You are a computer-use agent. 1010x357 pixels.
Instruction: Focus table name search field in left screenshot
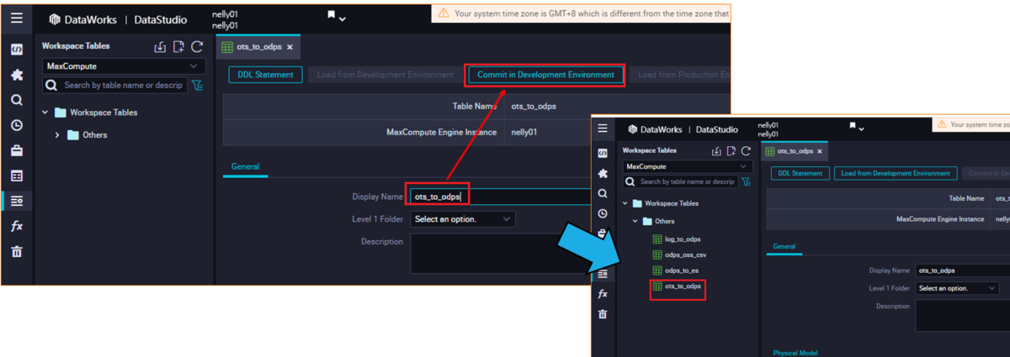tap(115, 85)
